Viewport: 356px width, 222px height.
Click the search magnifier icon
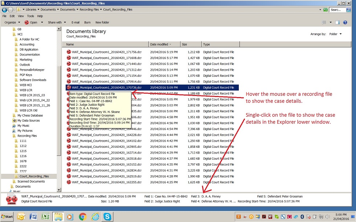tap(348, 10)
